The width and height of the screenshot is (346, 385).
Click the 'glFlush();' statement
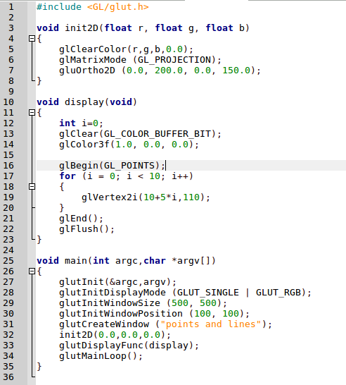pos(87,229)
